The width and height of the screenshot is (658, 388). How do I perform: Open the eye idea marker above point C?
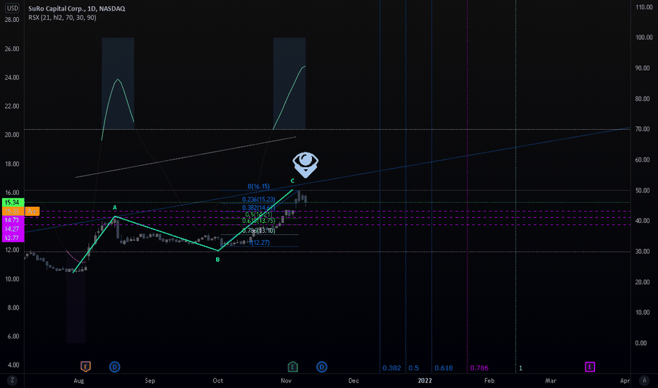coord(306,164)
